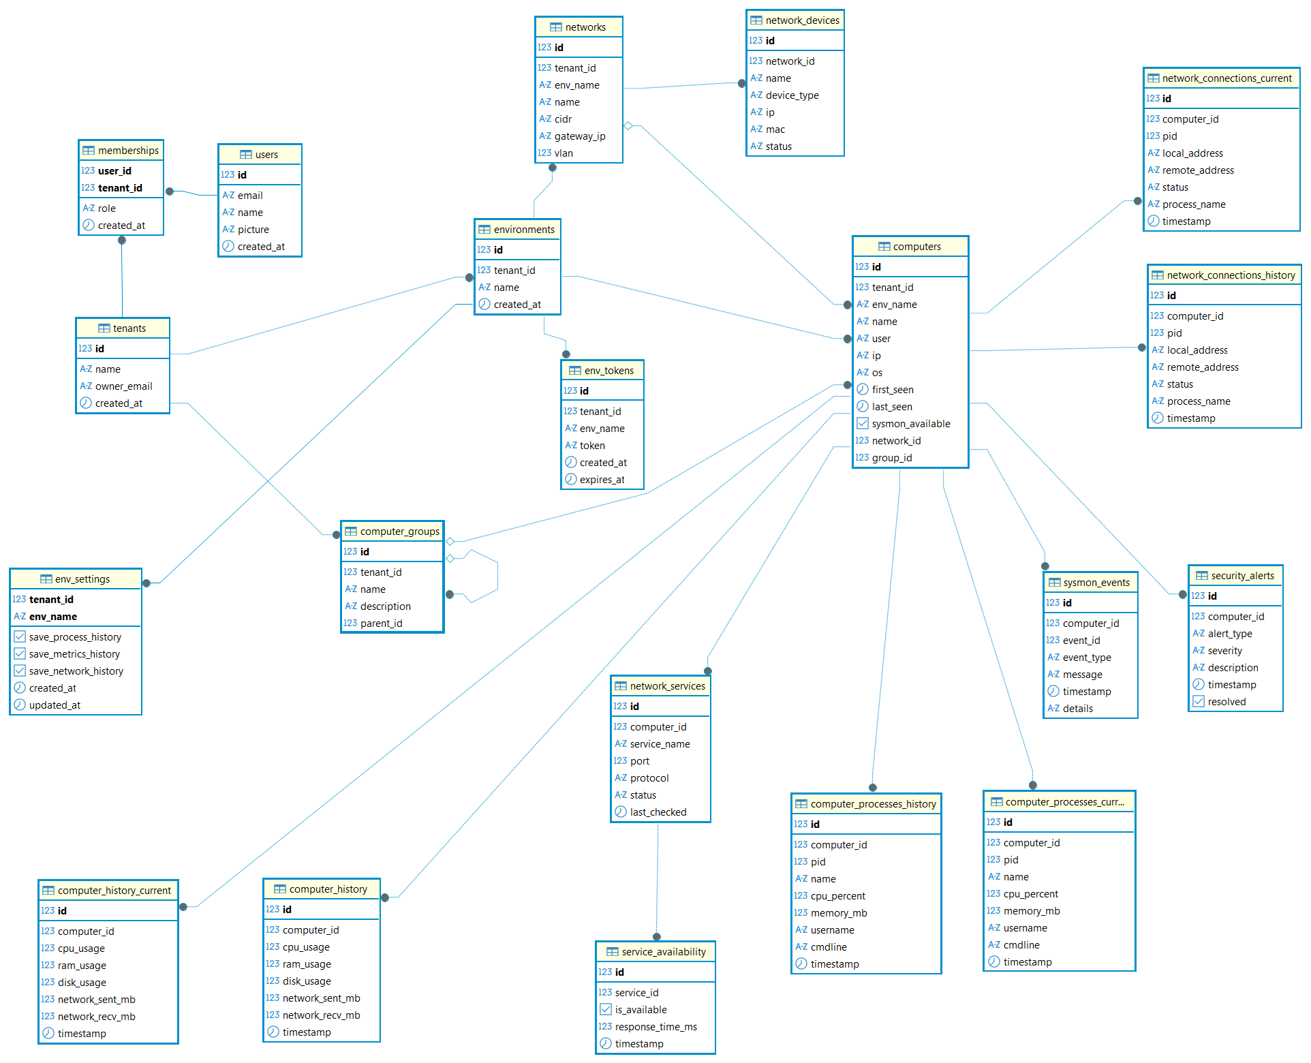Click 123 icon beside vlan in networks
The image size is (1311, 1063).
pyautogui.click(x=544, y=153)
